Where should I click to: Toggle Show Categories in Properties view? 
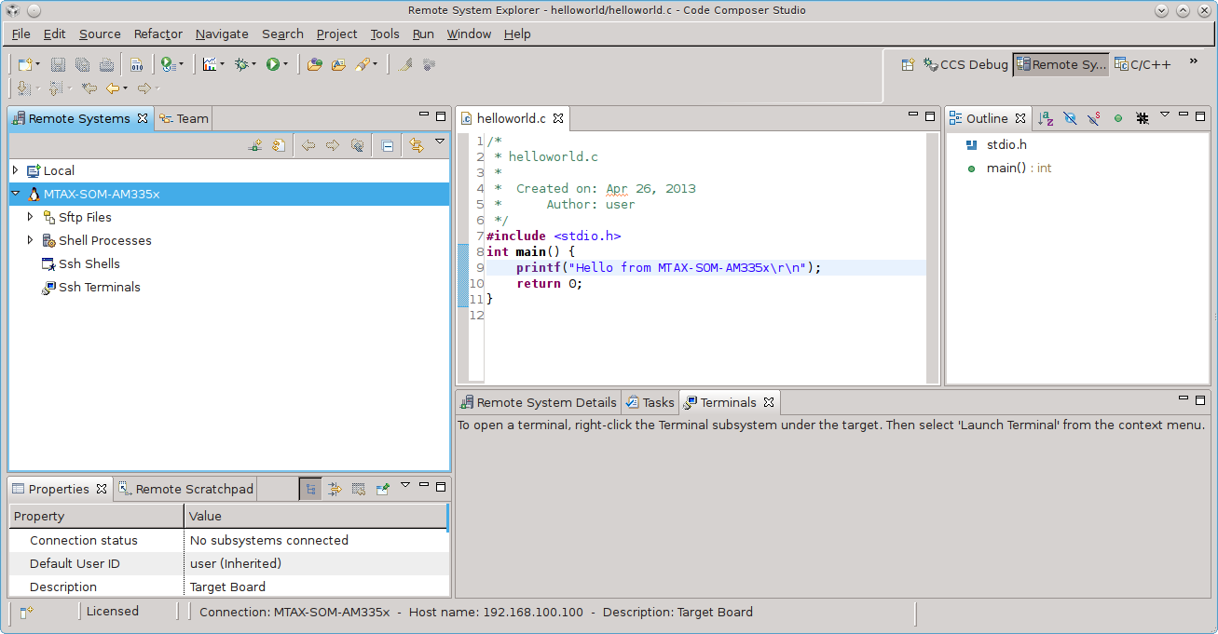310,489
